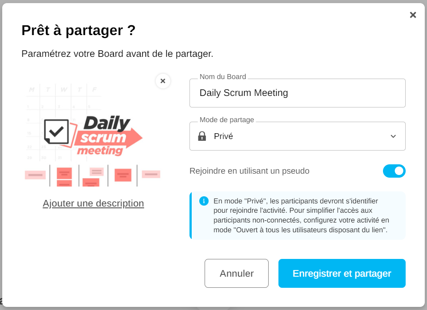Click the "Prêt à partager ?" heading

click(78, 30)
